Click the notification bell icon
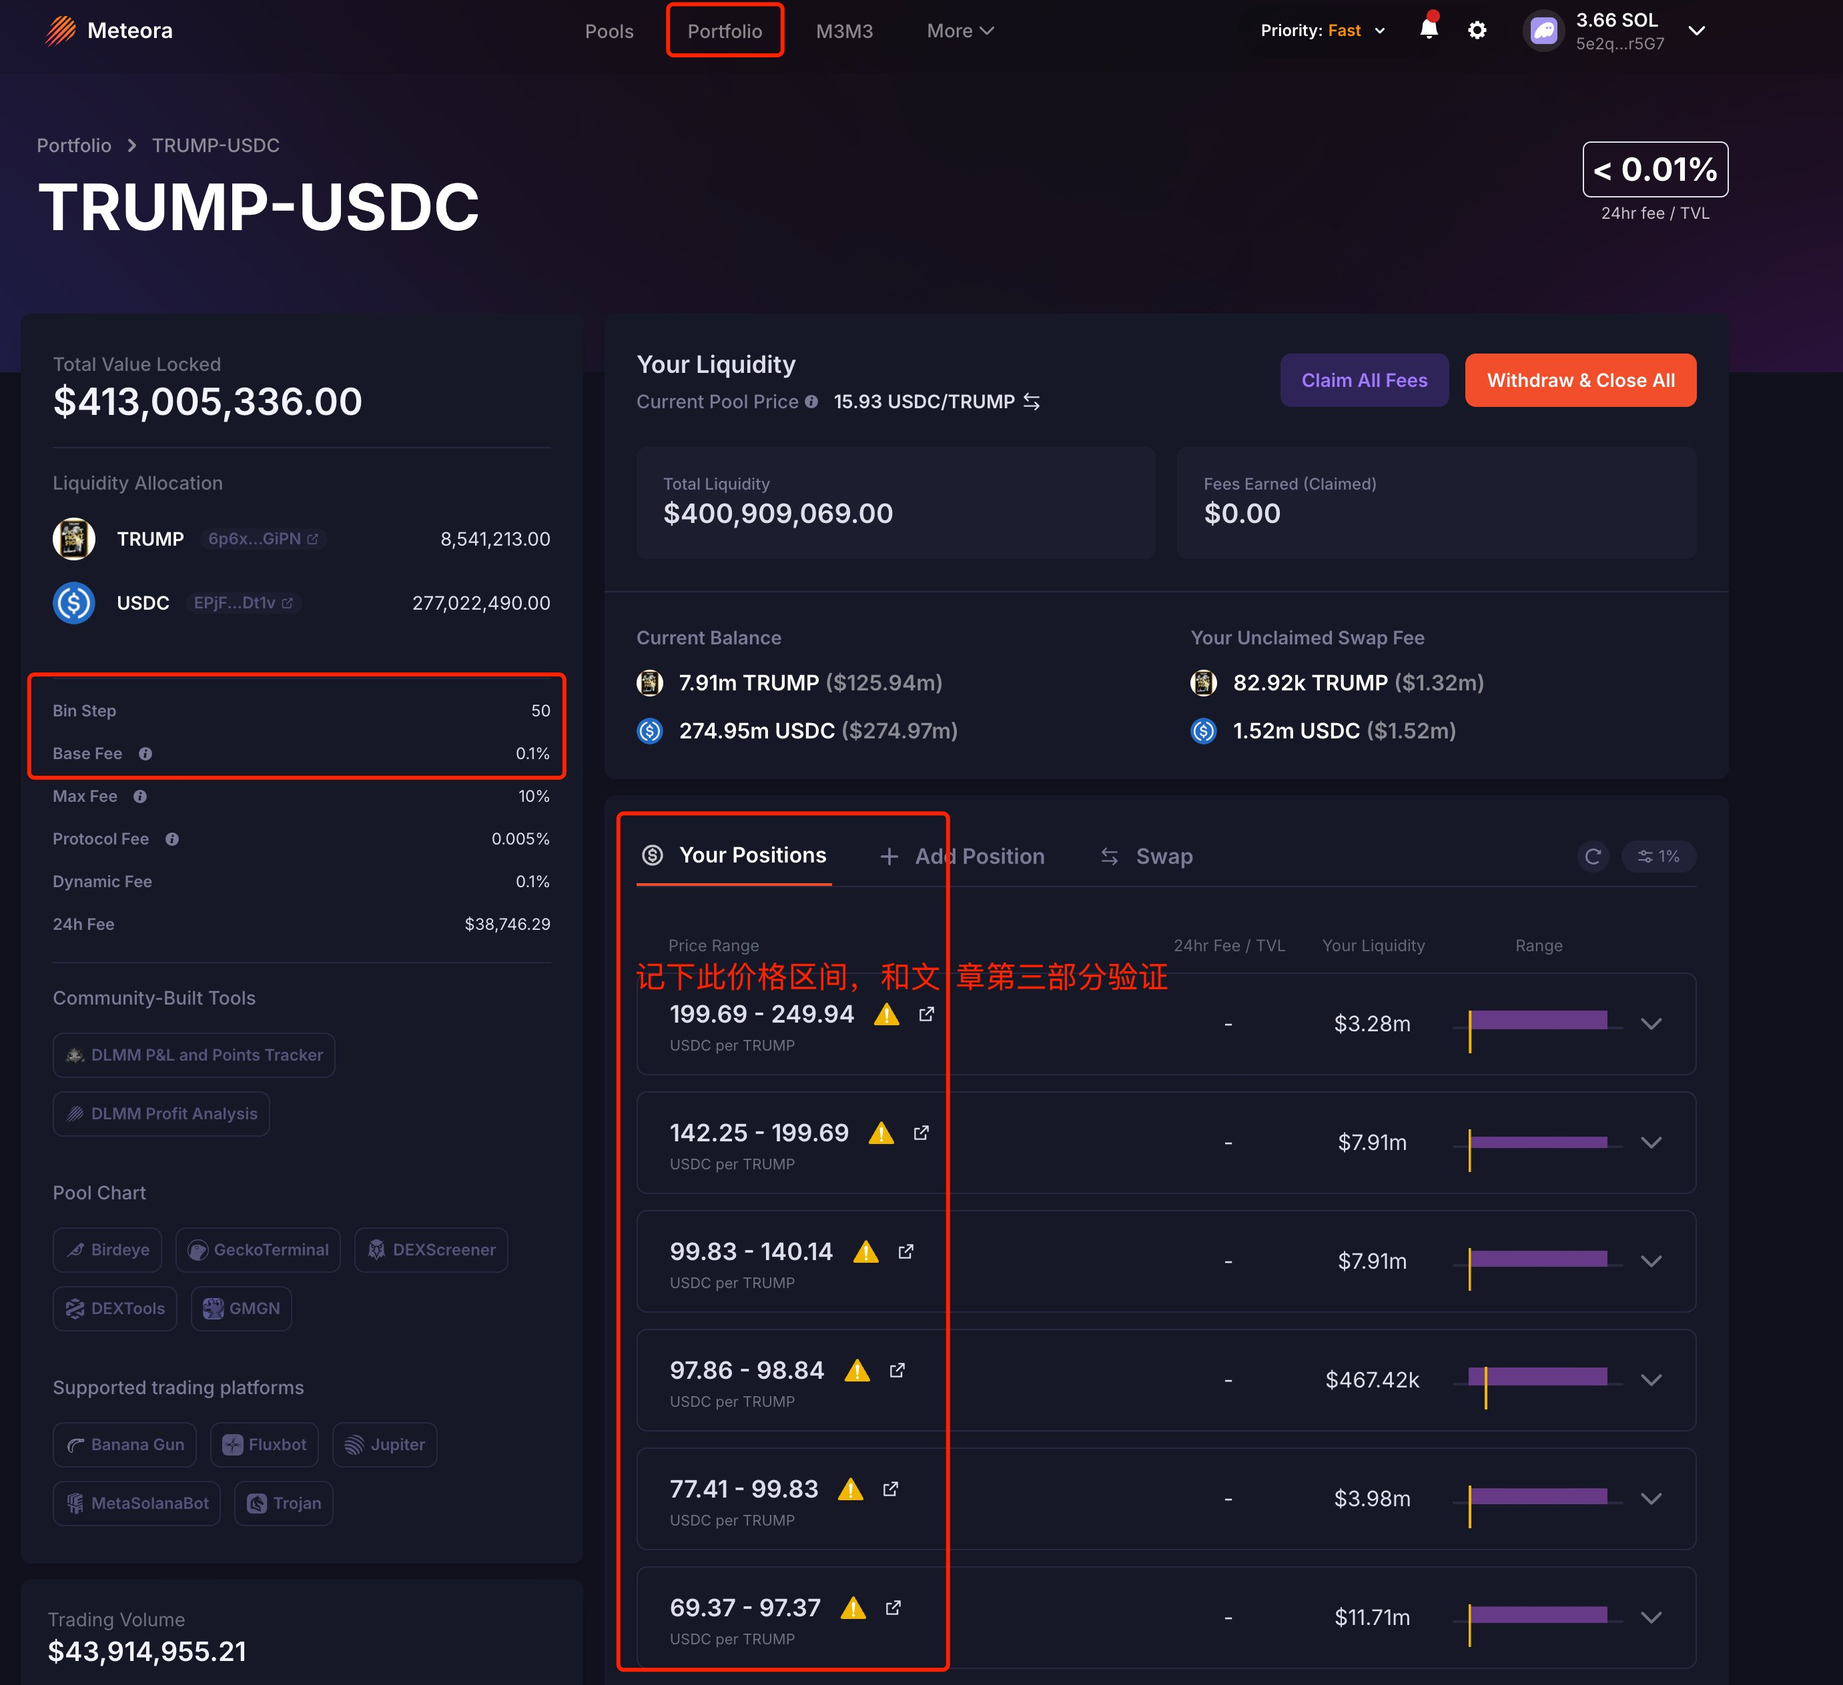 coord(1428,29)
